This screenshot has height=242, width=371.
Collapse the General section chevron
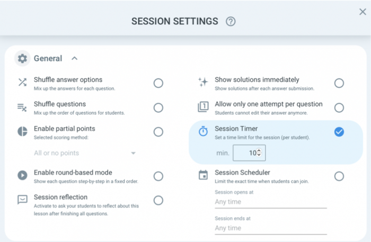point(75,58)
